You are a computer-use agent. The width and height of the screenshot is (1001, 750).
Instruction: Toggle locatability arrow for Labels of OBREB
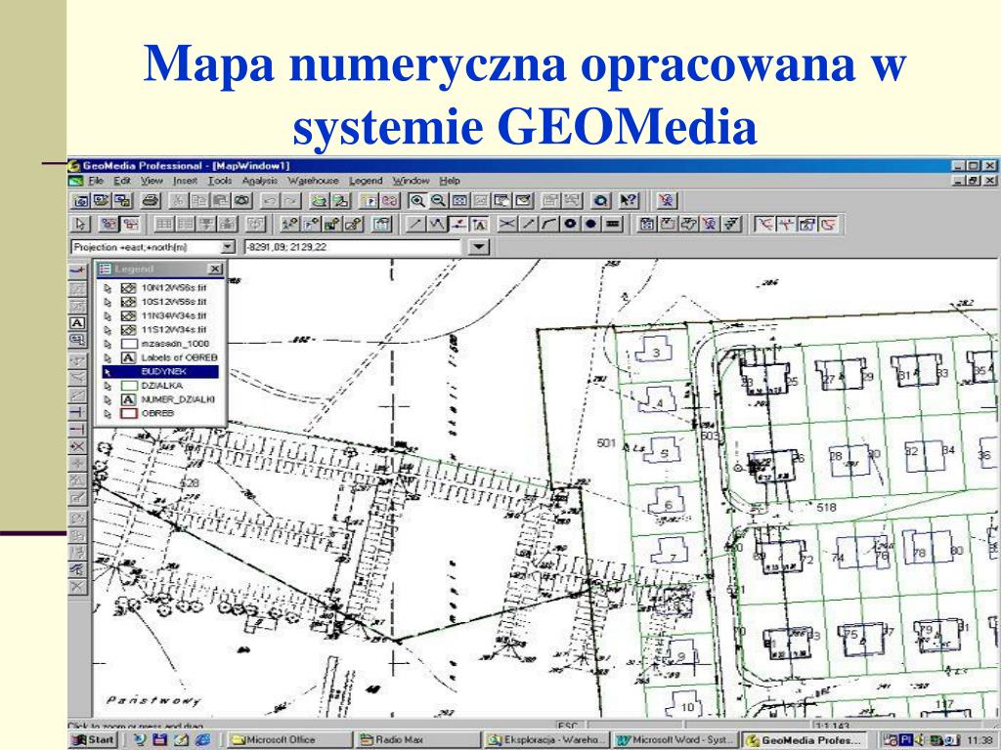[108, 357]
